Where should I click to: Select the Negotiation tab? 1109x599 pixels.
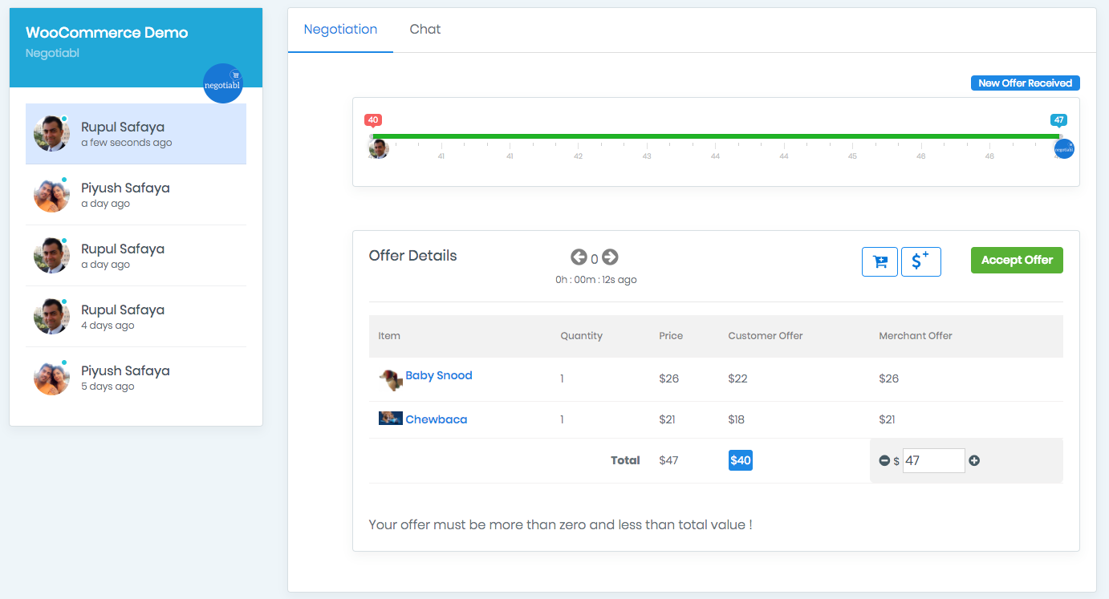click(340, 29)
